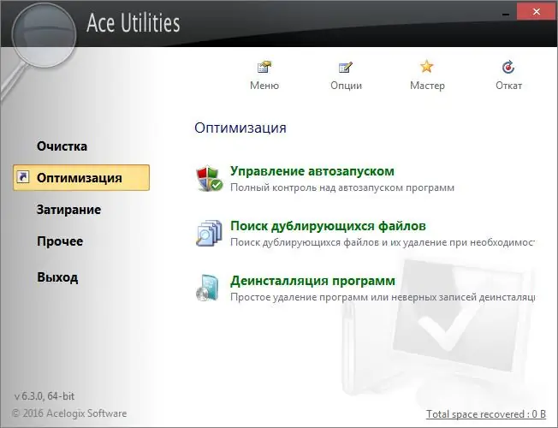Viewport: 558px width, 428px height.
Task: Click '© 2016 Acelogix Software' text
Action: (x=69, y=413)
